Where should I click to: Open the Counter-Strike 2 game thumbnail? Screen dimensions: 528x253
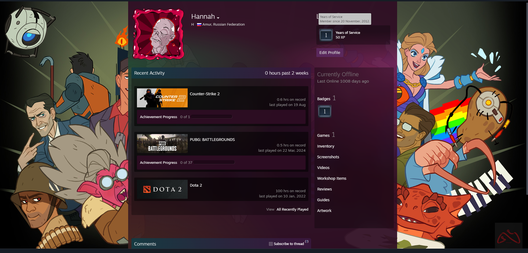pos(162,98)
